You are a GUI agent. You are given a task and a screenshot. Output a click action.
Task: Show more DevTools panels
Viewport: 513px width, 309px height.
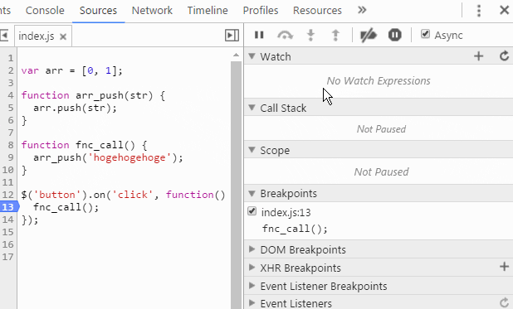(362, 10)
